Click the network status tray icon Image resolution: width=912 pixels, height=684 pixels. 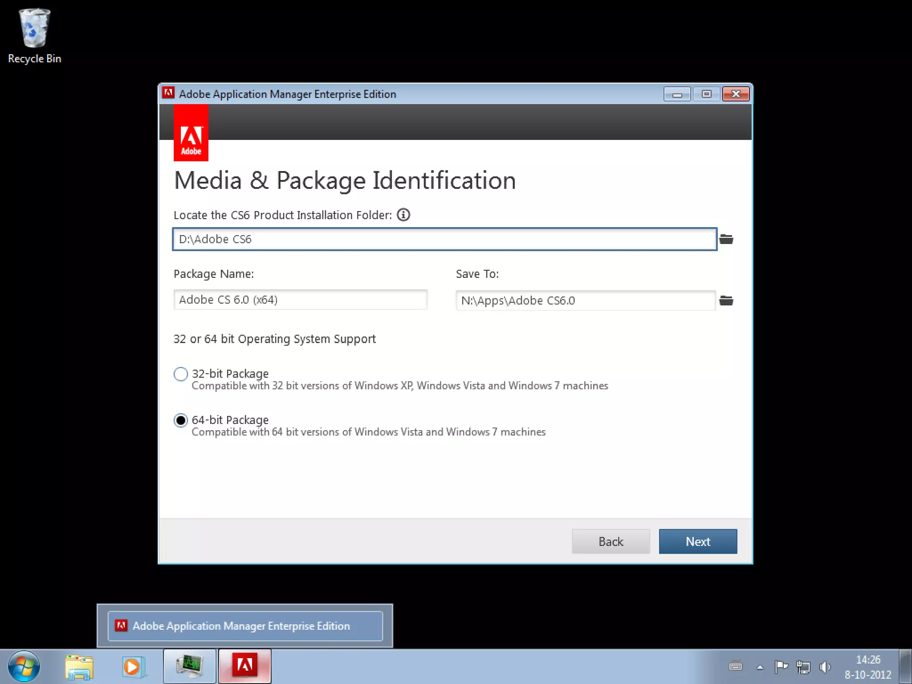(x=803, y=667)
